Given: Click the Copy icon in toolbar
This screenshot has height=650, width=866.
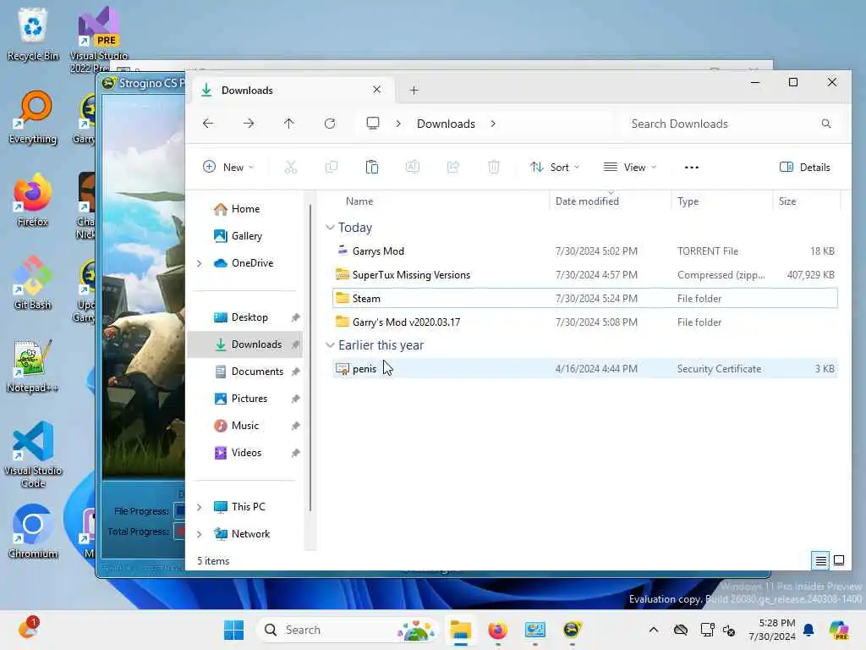Looking at the screenshot, I should click(332, 167).
